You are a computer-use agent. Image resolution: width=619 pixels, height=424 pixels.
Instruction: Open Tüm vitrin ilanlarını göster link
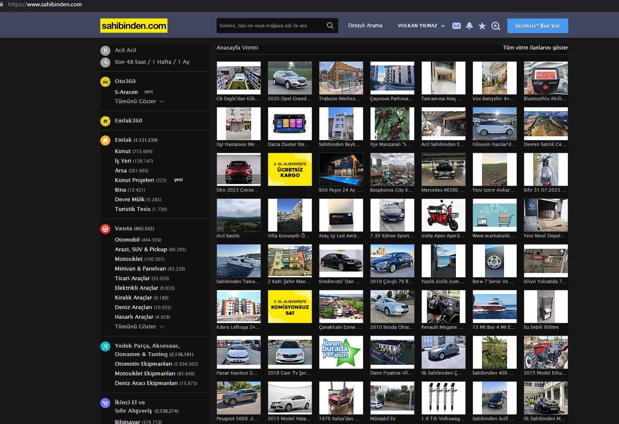tap(535, 48)
